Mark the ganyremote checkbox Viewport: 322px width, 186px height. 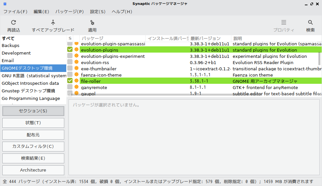(x=70, y=87)
